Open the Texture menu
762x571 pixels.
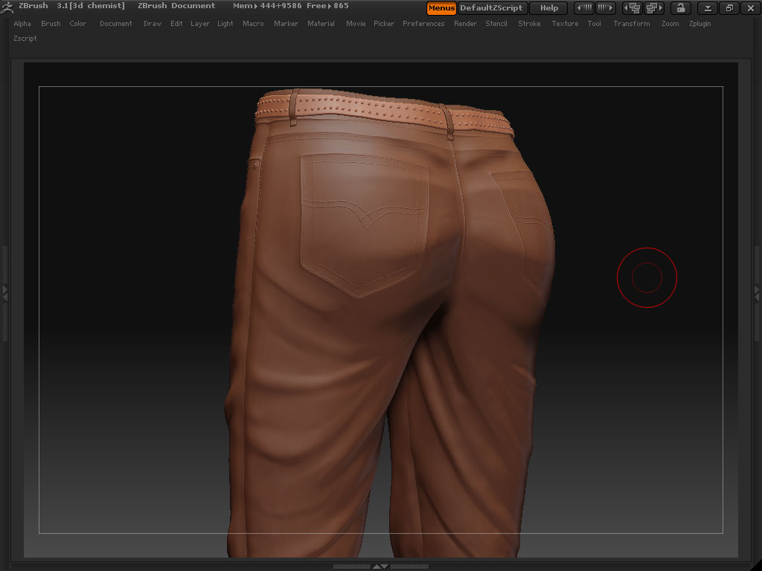(566, 23)
